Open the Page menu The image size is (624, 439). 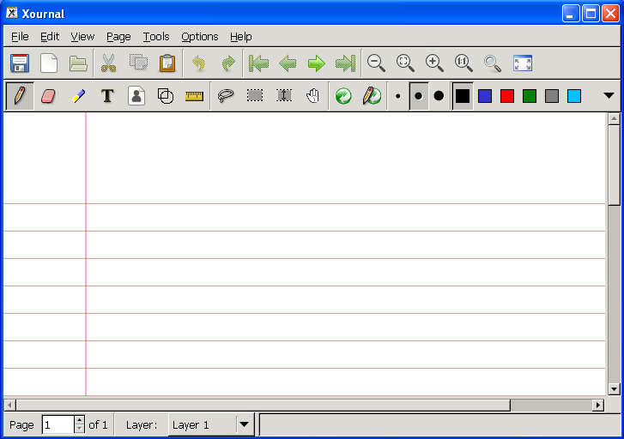pos(118,37)
